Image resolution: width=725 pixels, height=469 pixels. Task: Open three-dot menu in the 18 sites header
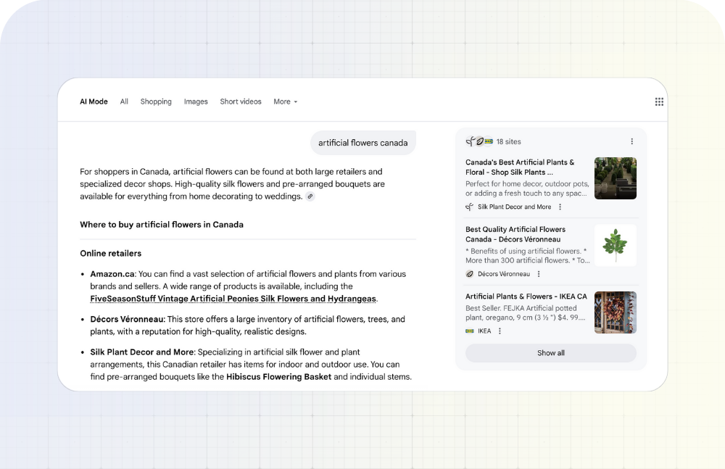631,141
